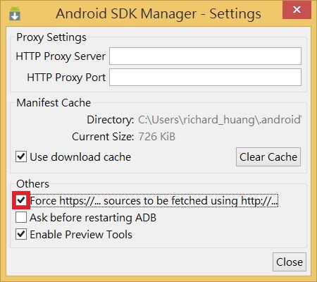317x282 pixels.
Task: Focus the HTTP Proxy Server text field
Action: pyautogui.click(x=205, y=56)
